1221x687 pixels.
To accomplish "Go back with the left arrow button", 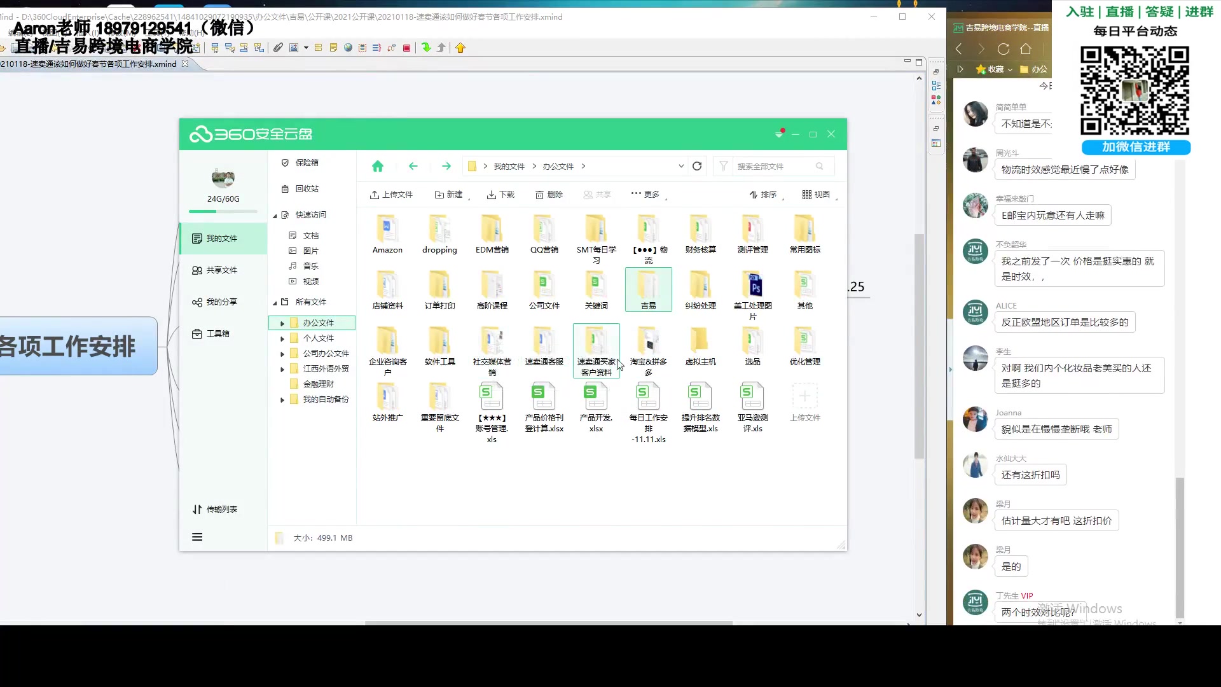I will [x=413, y=166].
